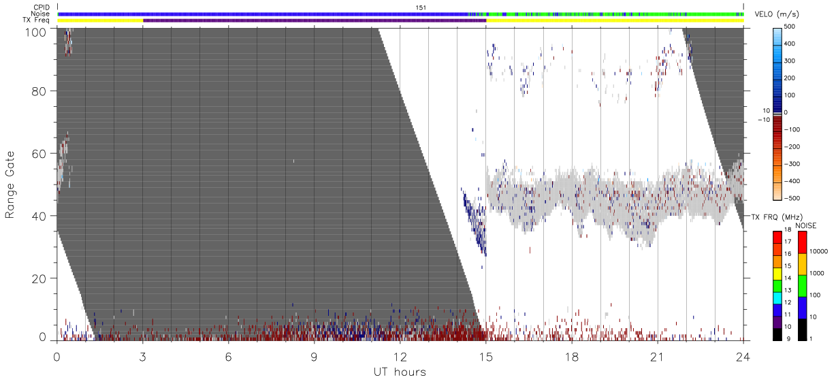Click the purple TX Freq bar segment
This screenshot has width=836, height=386.
pos(315,20)
